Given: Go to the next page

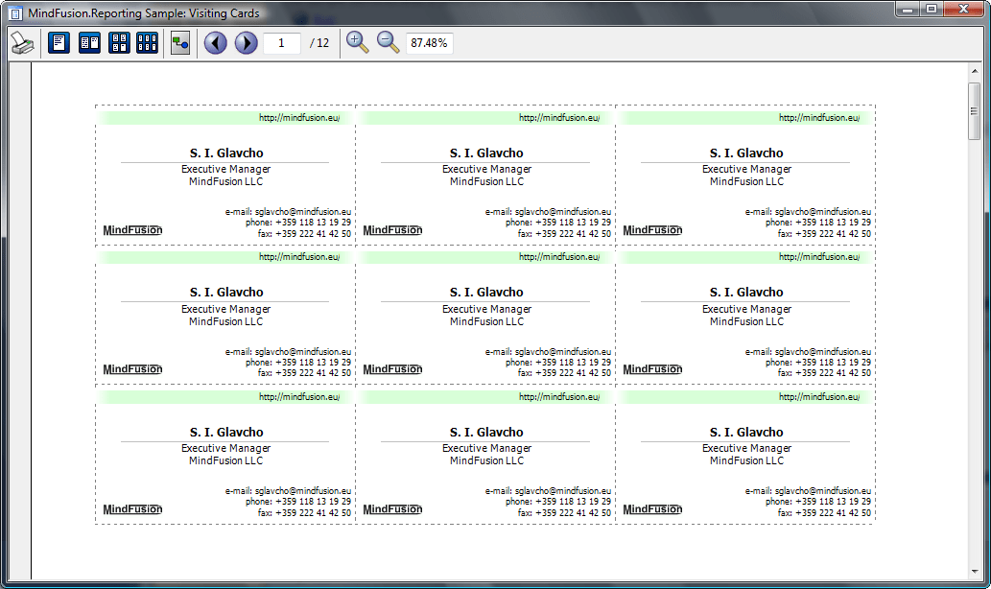Looking at the screenshot, I should tap(246, 43).
